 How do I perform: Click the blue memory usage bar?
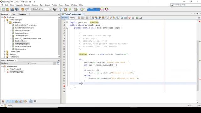click(94, 9)
